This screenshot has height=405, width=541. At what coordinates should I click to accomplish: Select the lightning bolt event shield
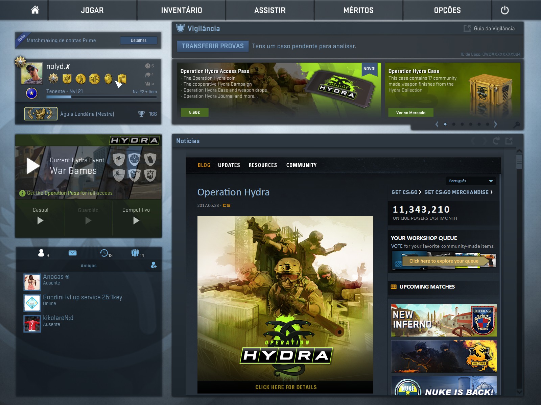[119, 159]
